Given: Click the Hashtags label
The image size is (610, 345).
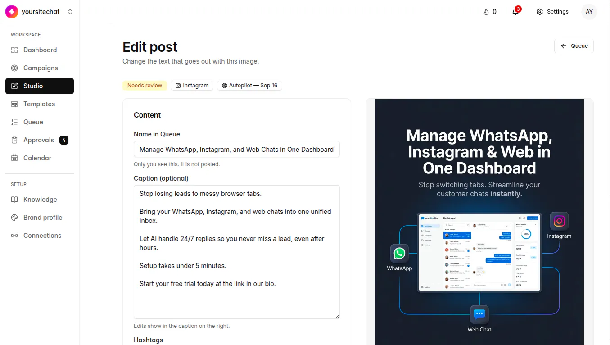Looking at the screenshot, I should pos(148,340).
